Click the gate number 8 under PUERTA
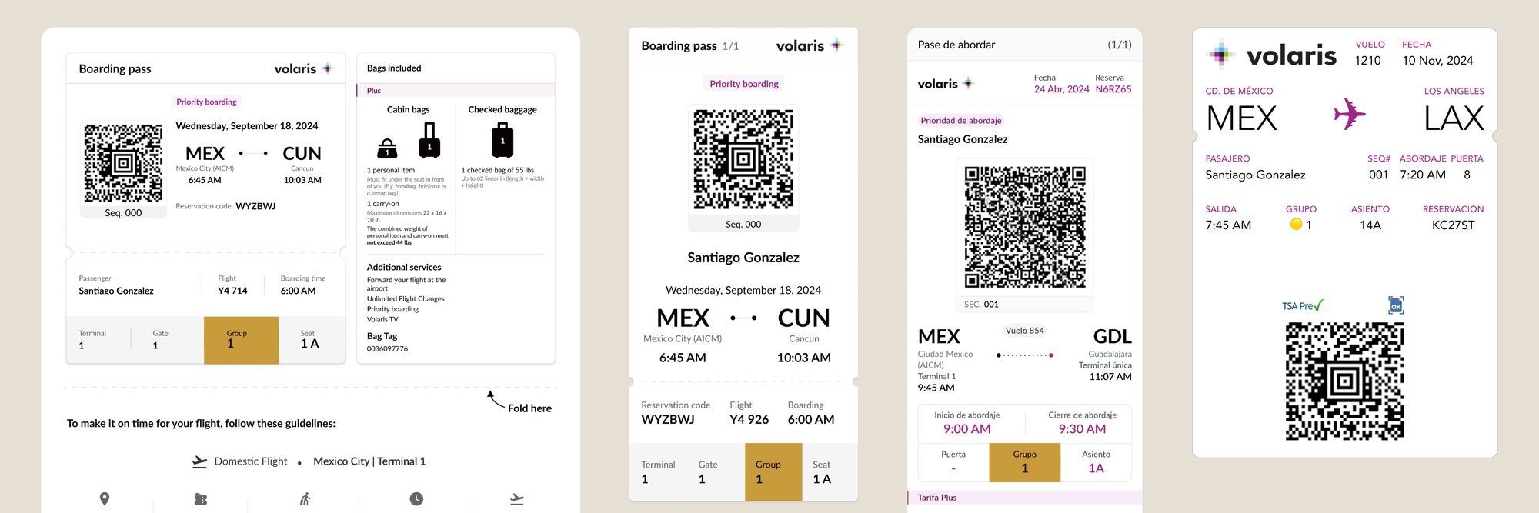 (1467, 175)
